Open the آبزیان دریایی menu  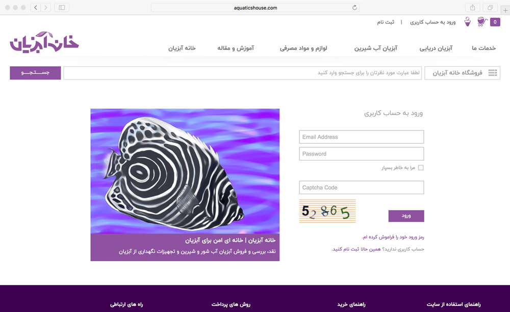tap(436, 48)
